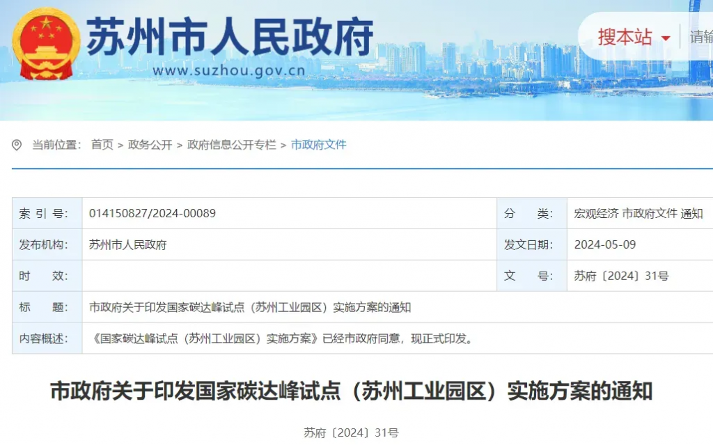The image size is (713, 445).
Task: Click the 发布机构 value 苏州市人民政府
Action: click(128, 244)
